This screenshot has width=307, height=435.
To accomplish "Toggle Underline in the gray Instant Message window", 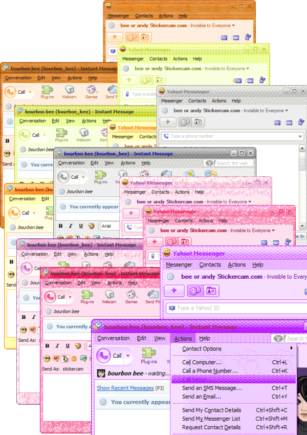I will [81, 226].
